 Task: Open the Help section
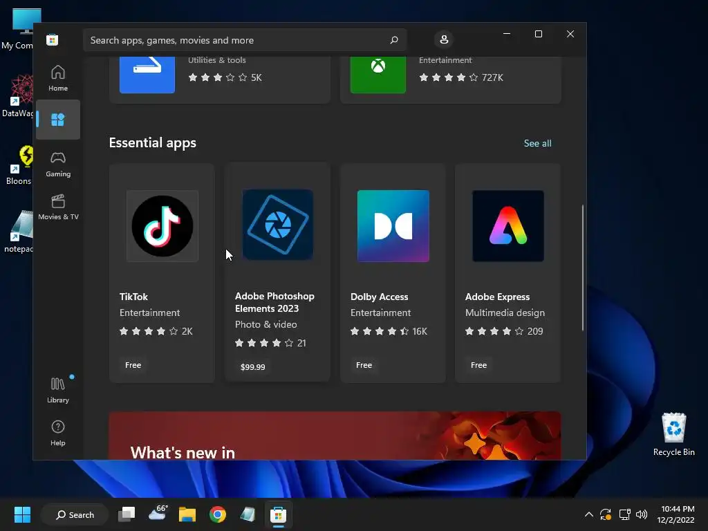(x=58, y=433)
